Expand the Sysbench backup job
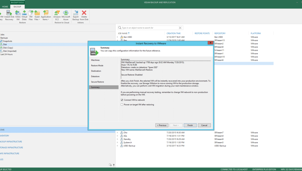The image size is (302, 171). coord(117,142)
